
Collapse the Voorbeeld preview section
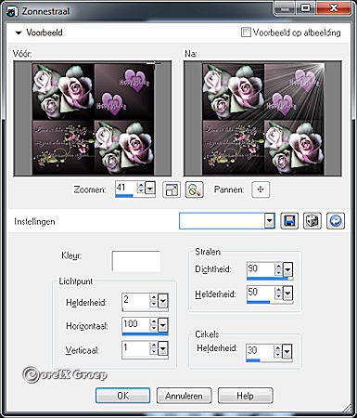[19, 33]
